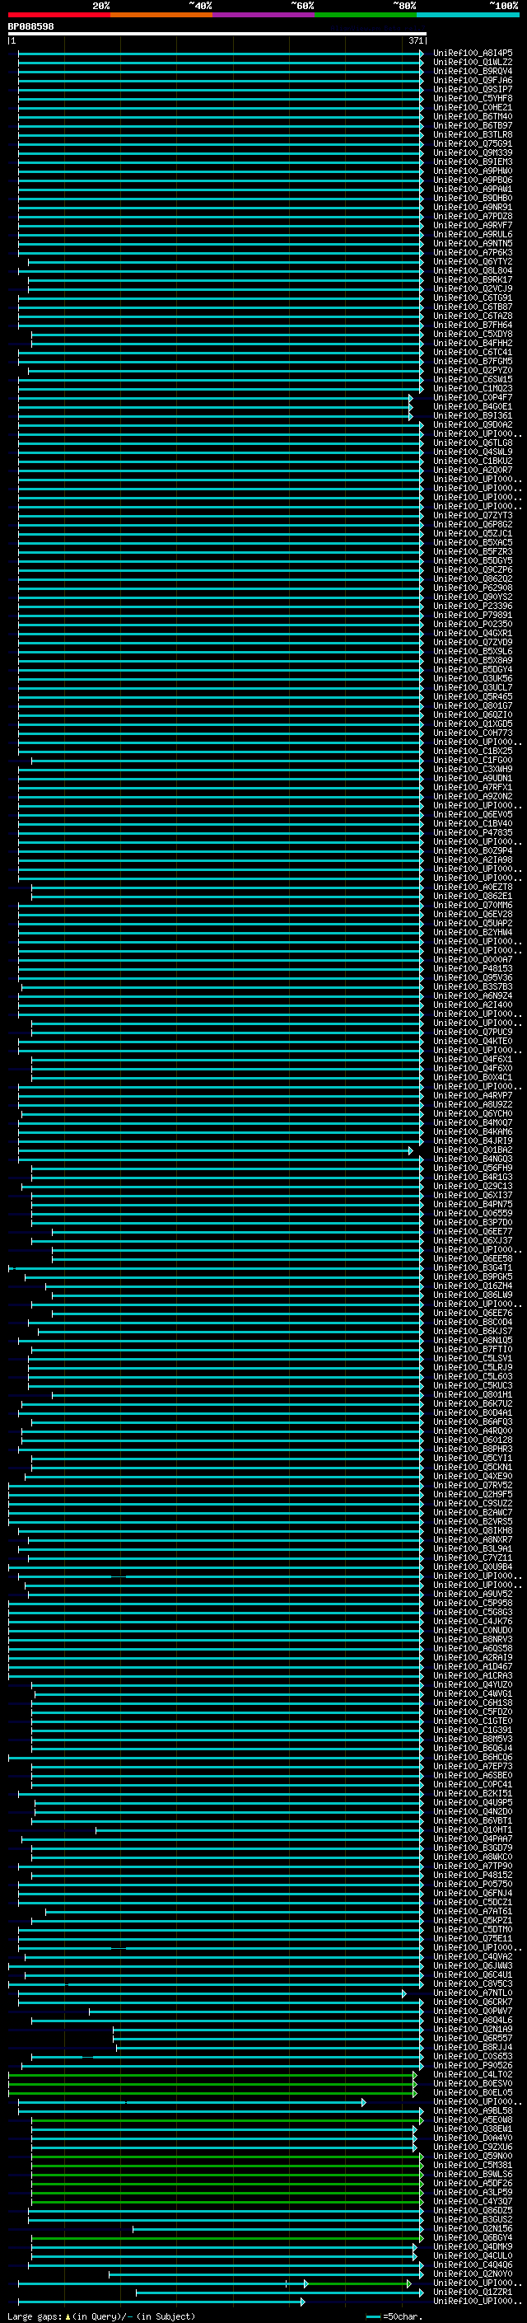527x2323 pixels.
Task: Select the UniRef100_C0H773 label
Action: coord(473,733)
